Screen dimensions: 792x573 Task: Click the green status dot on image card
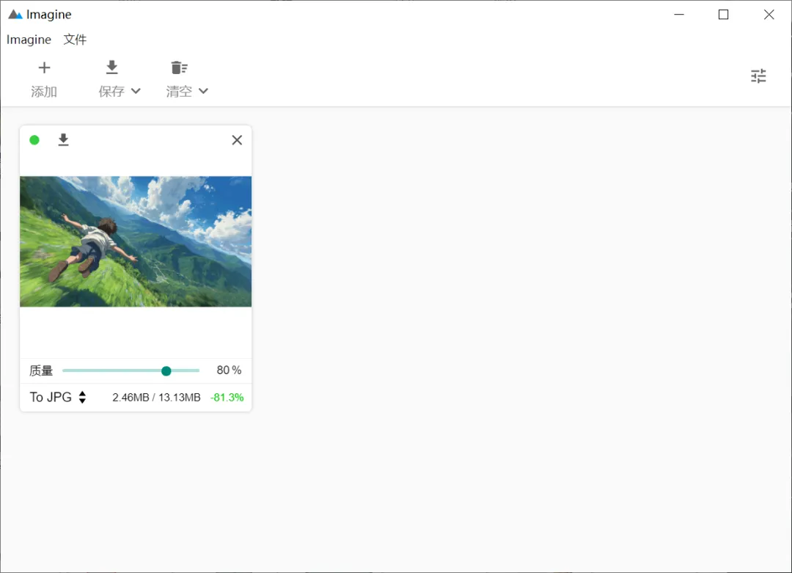[x=34, y=140]
